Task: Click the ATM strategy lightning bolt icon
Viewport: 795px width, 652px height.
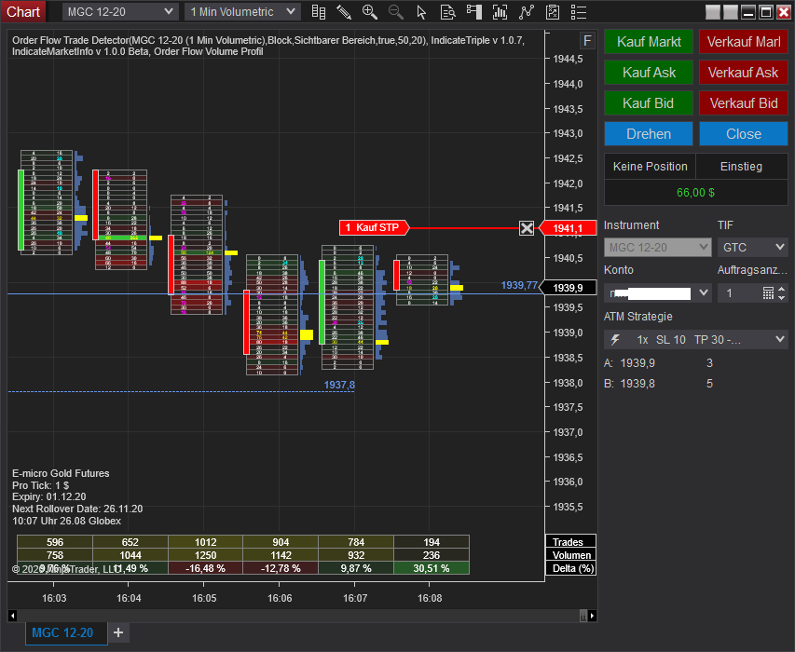Action: (x=615, y=339)
